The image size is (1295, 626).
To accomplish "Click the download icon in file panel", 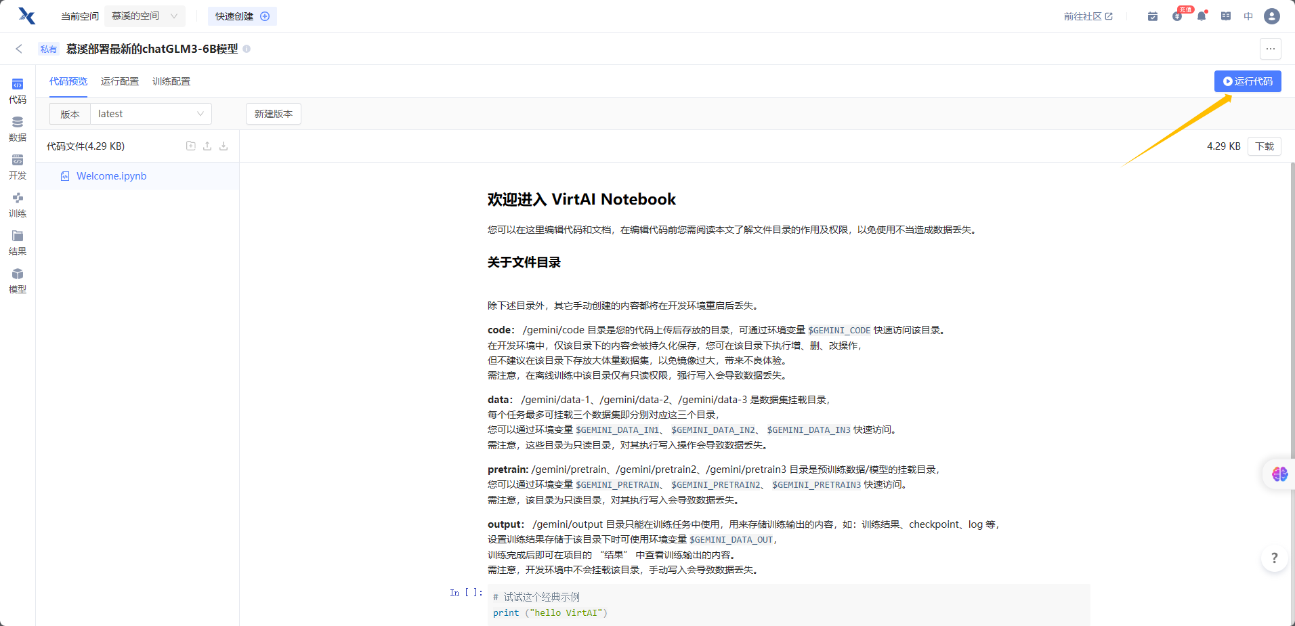I will [x=224, y=146].
